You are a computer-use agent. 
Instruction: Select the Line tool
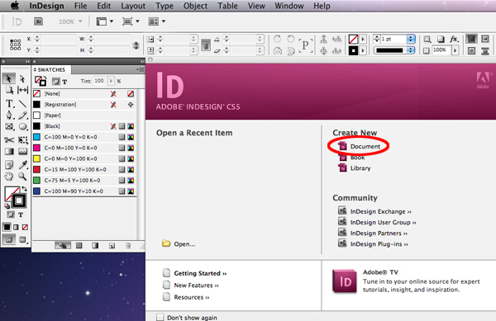pyautogui.click(x=22, y=103)
